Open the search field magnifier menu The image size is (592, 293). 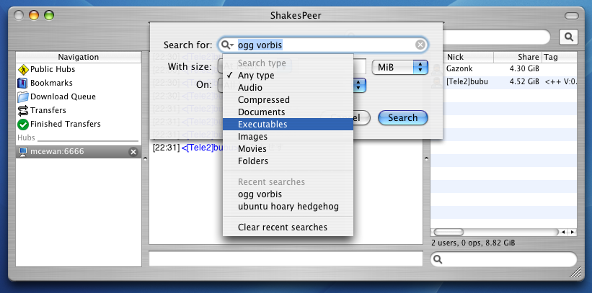coord(227,45)
